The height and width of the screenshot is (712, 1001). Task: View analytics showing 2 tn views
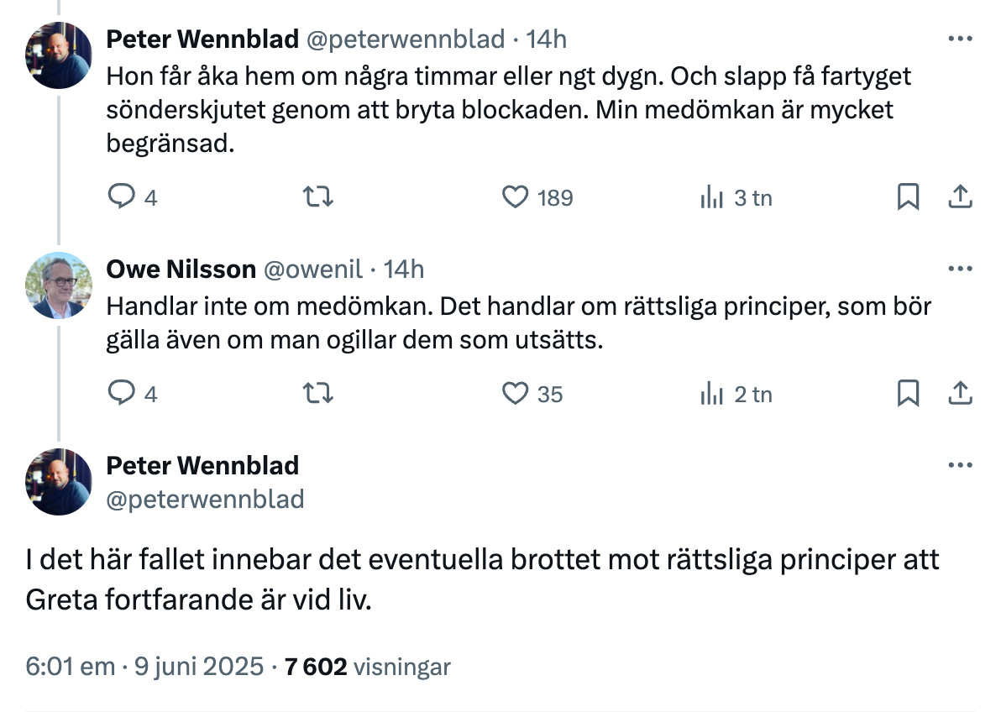tap(736, 394)
